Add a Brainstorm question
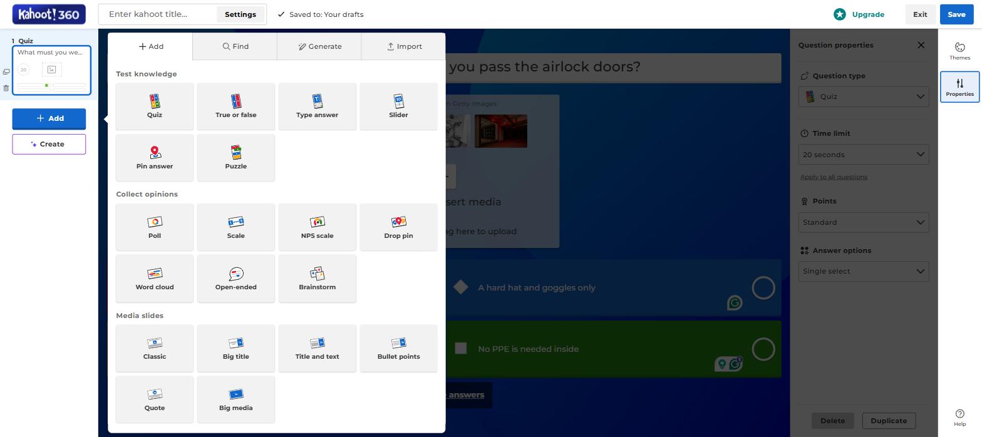Viewport: 982px width, 437px height. (318, 279)
